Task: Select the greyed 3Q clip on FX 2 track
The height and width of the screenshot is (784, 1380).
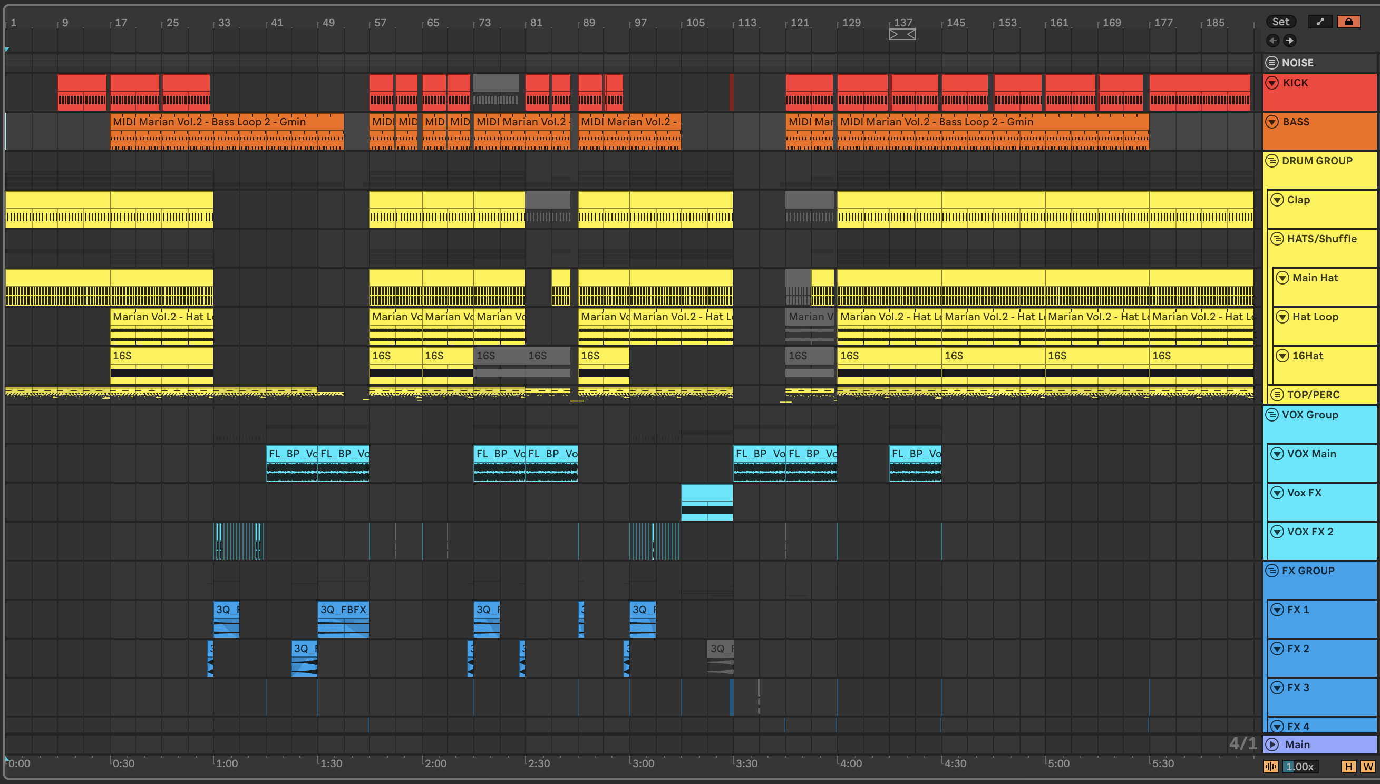Action: pyautogui.click(x=720, y=658)
